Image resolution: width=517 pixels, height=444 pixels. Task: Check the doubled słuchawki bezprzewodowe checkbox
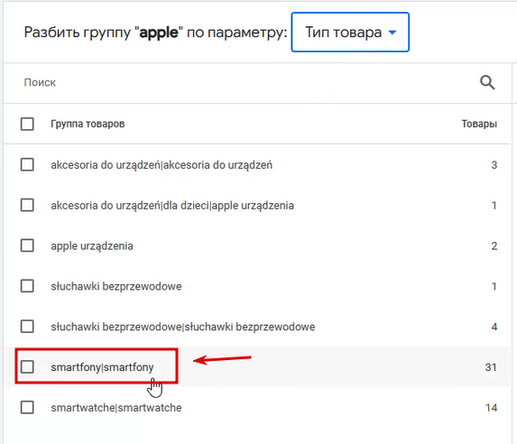pos(27,327)
